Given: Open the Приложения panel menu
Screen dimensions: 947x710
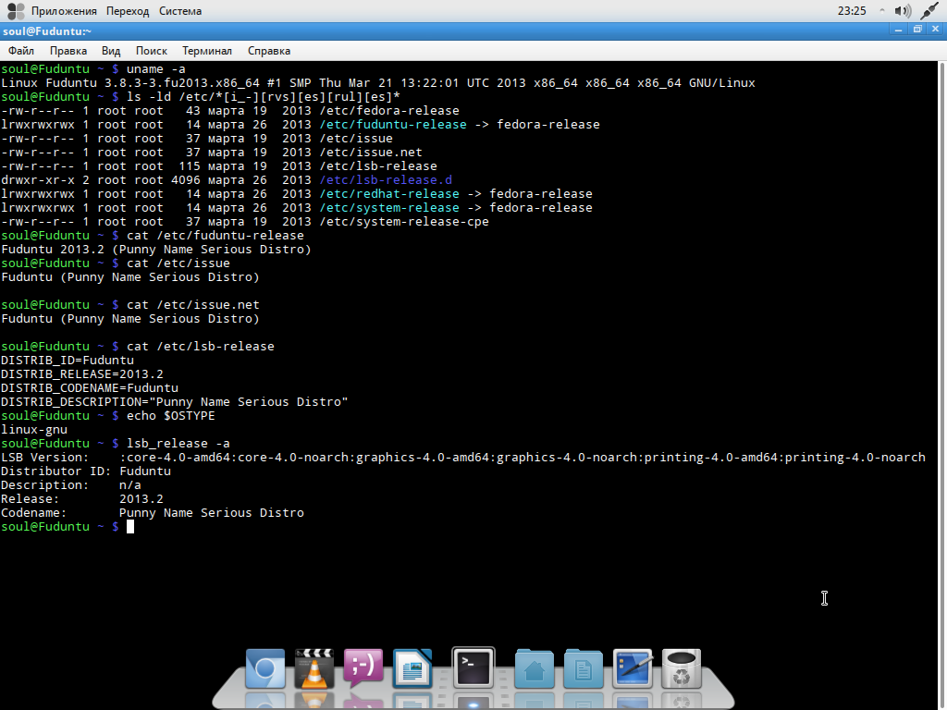Looking at the screenshot, I should pos(64,11).
